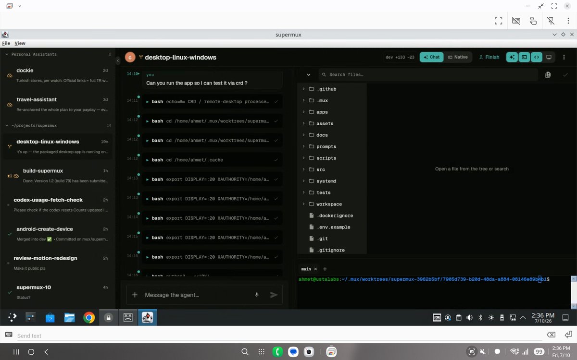Expand the prompts folder

[332, 146]
